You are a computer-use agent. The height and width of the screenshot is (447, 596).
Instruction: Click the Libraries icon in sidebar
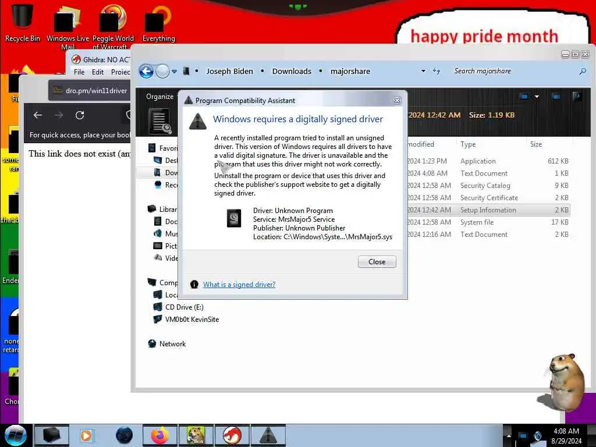152,209
